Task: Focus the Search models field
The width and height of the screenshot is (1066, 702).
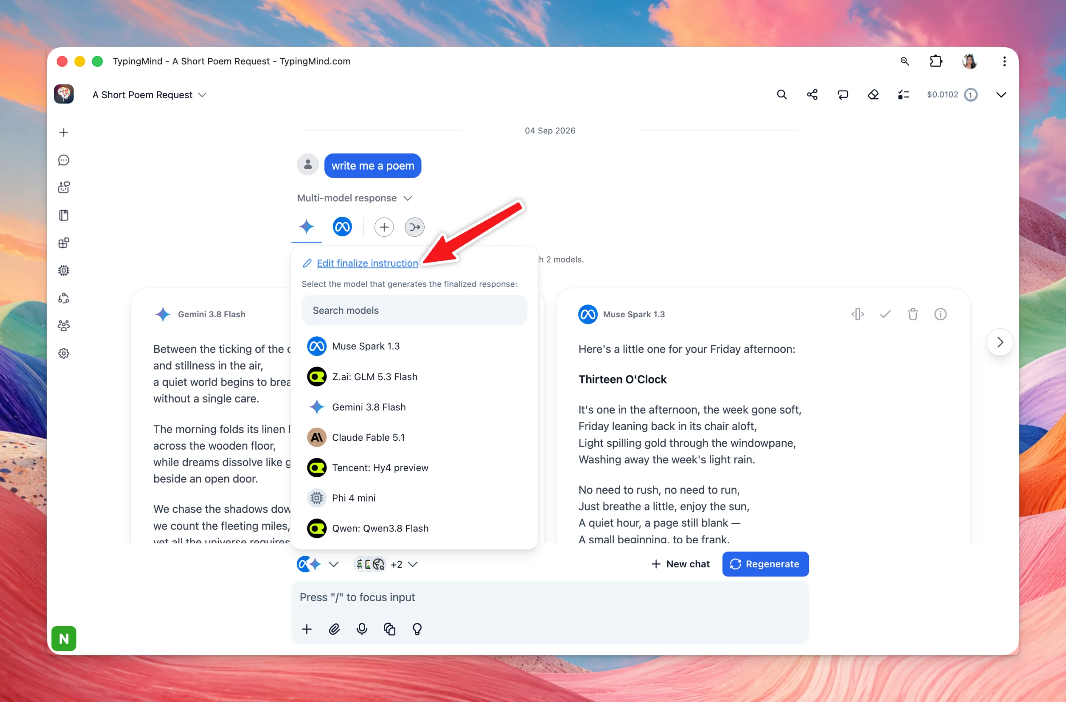Action: [414, 311]
